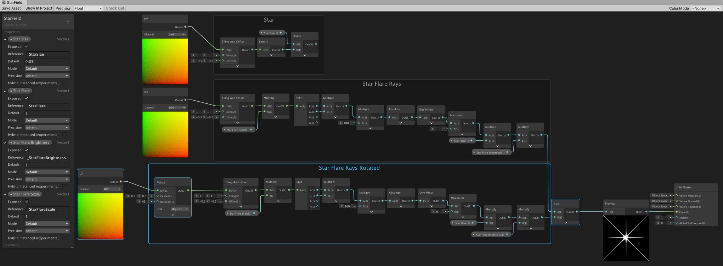Click the plus button to add a blackboard property
The width and height of the screenshot is (723, 266).
68,22
